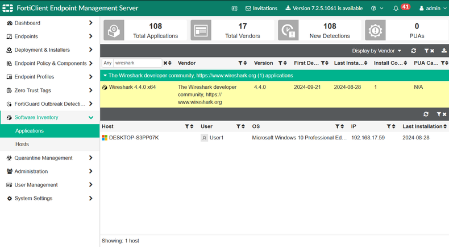Refresh the applications list
Screen dimensions: 449x247
click(414, 51)
